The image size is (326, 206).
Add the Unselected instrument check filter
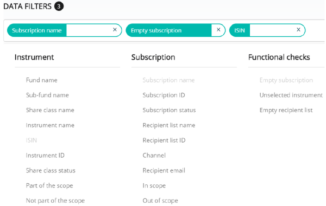click(291, 95)
